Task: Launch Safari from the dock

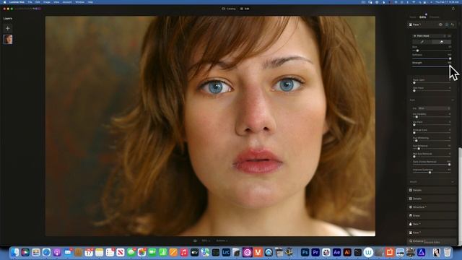Action: (46, 252)
